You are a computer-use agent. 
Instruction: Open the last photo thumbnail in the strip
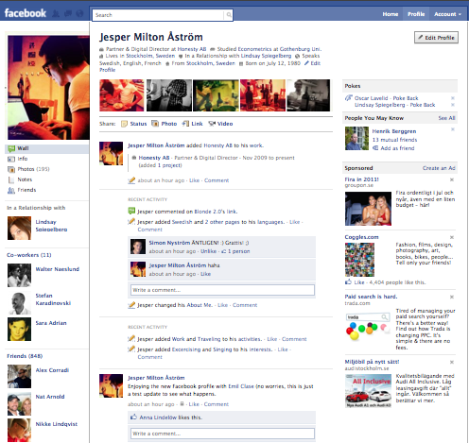point(308,95)
